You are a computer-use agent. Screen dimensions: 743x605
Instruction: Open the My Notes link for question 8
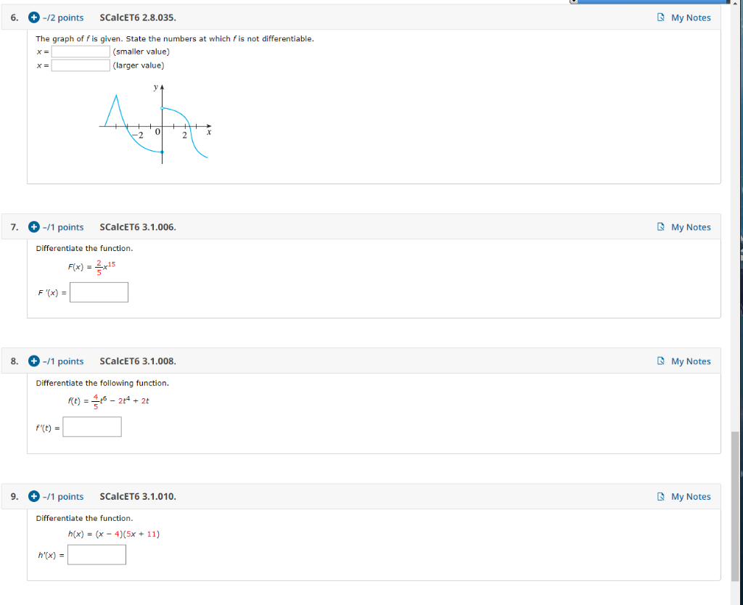click(x=691, y=361)
